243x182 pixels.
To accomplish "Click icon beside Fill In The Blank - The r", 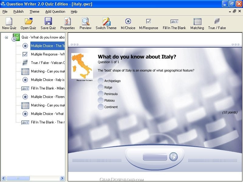I will point(25,123).
